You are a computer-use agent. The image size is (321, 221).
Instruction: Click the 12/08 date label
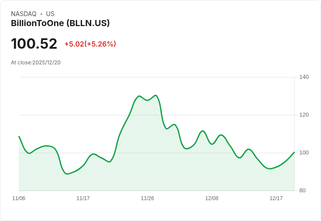(x=212, y=198)
